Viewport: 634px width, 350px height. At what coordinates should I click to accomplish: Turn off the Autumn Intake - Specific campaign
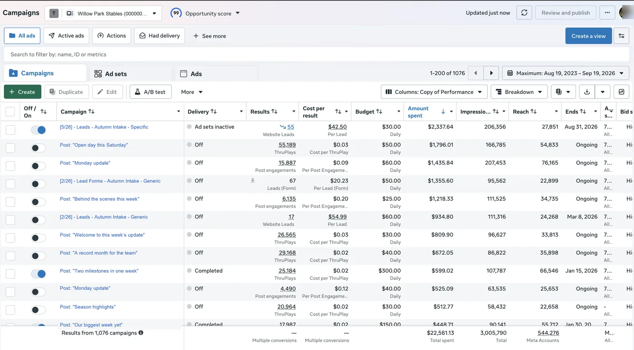point(38,130)
